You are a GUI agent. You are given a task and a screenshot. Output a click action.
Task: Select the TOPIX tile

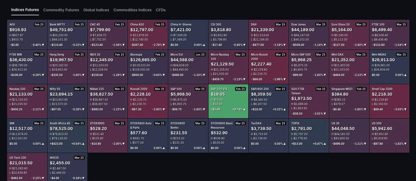pos(309,135)
